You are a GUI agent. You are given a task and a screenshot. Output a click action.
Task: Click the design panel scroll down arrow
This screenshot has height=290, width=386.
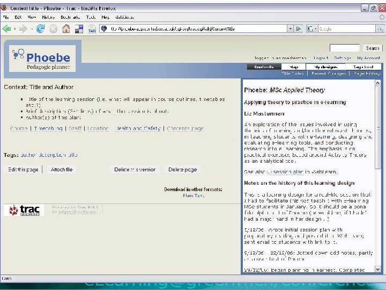(377, 269)
